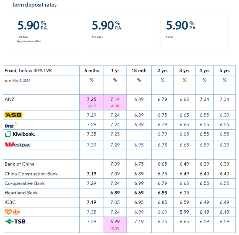Click Westpac's 6 month rate 7.39

tap(92, 145)
